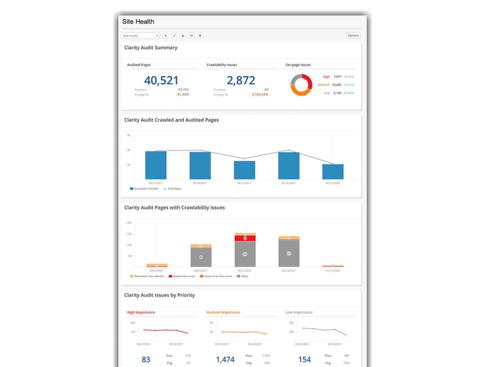Click the Medium on-page issues label

pos(324,85)
